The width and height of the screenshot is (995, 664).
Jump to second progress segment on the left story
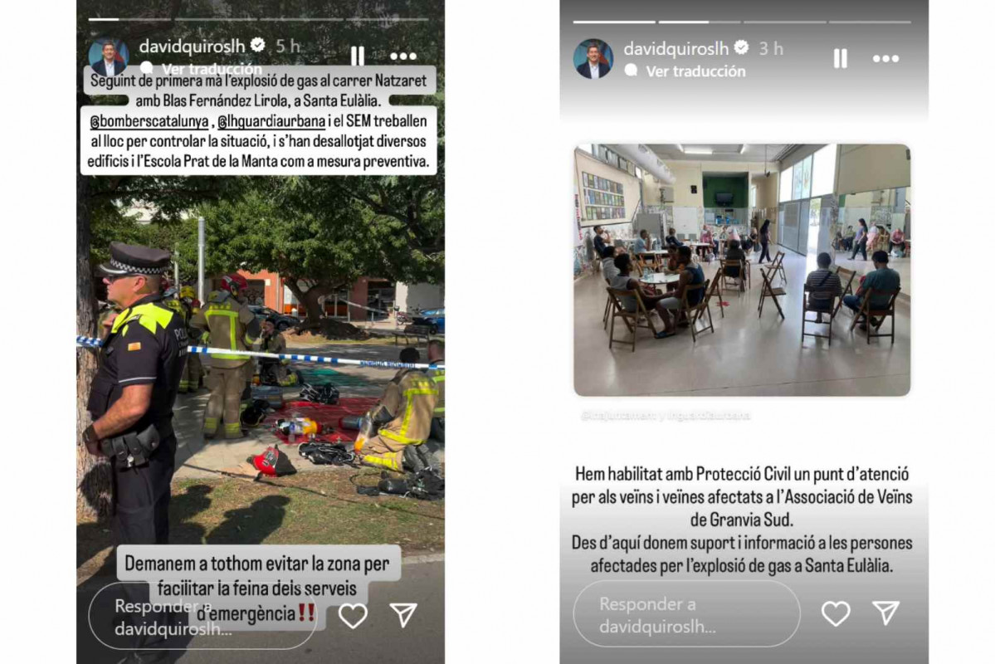[x=216, y=19]
